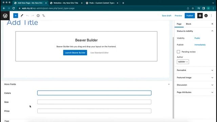This screenshot has width=217, height=122.
Task: Open the Astra settings circle icon
Action: (x=206, y=16)
